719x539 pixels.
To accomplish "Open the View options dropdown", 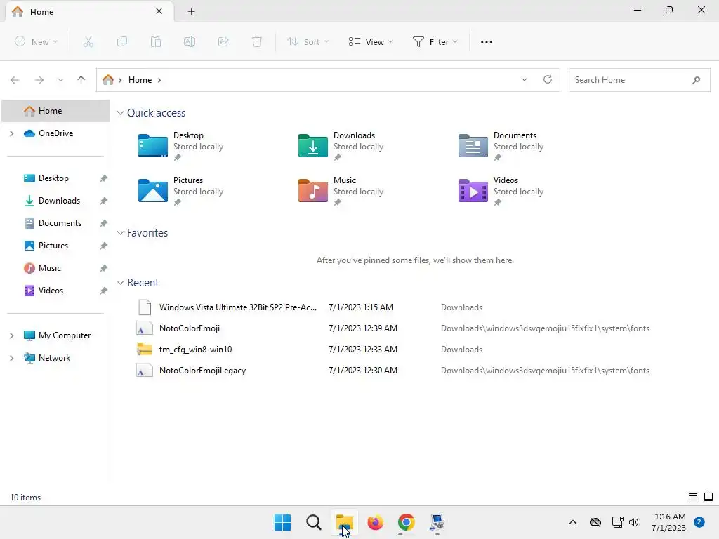I will pyautogui.click(x=371, y=41).
